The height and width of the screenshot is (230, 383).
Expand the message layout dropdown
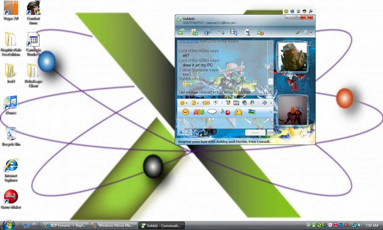[x=311, y=32]
